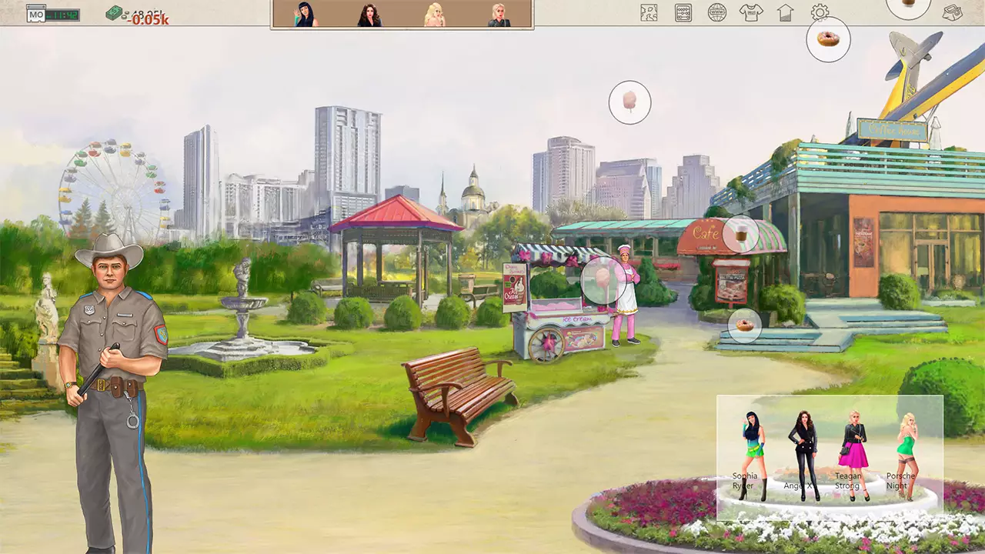985x554 pixels.
Task: Open the map icon in top bar
Action: pos(649,12)
